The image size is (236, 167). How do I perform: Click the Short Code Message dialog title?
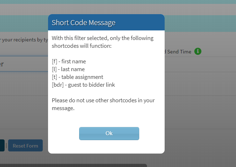pos(83,23)
